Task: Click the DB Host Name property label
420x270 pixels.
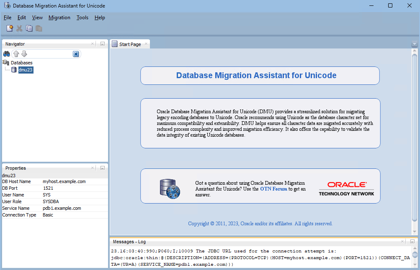Action: (16, 181)
